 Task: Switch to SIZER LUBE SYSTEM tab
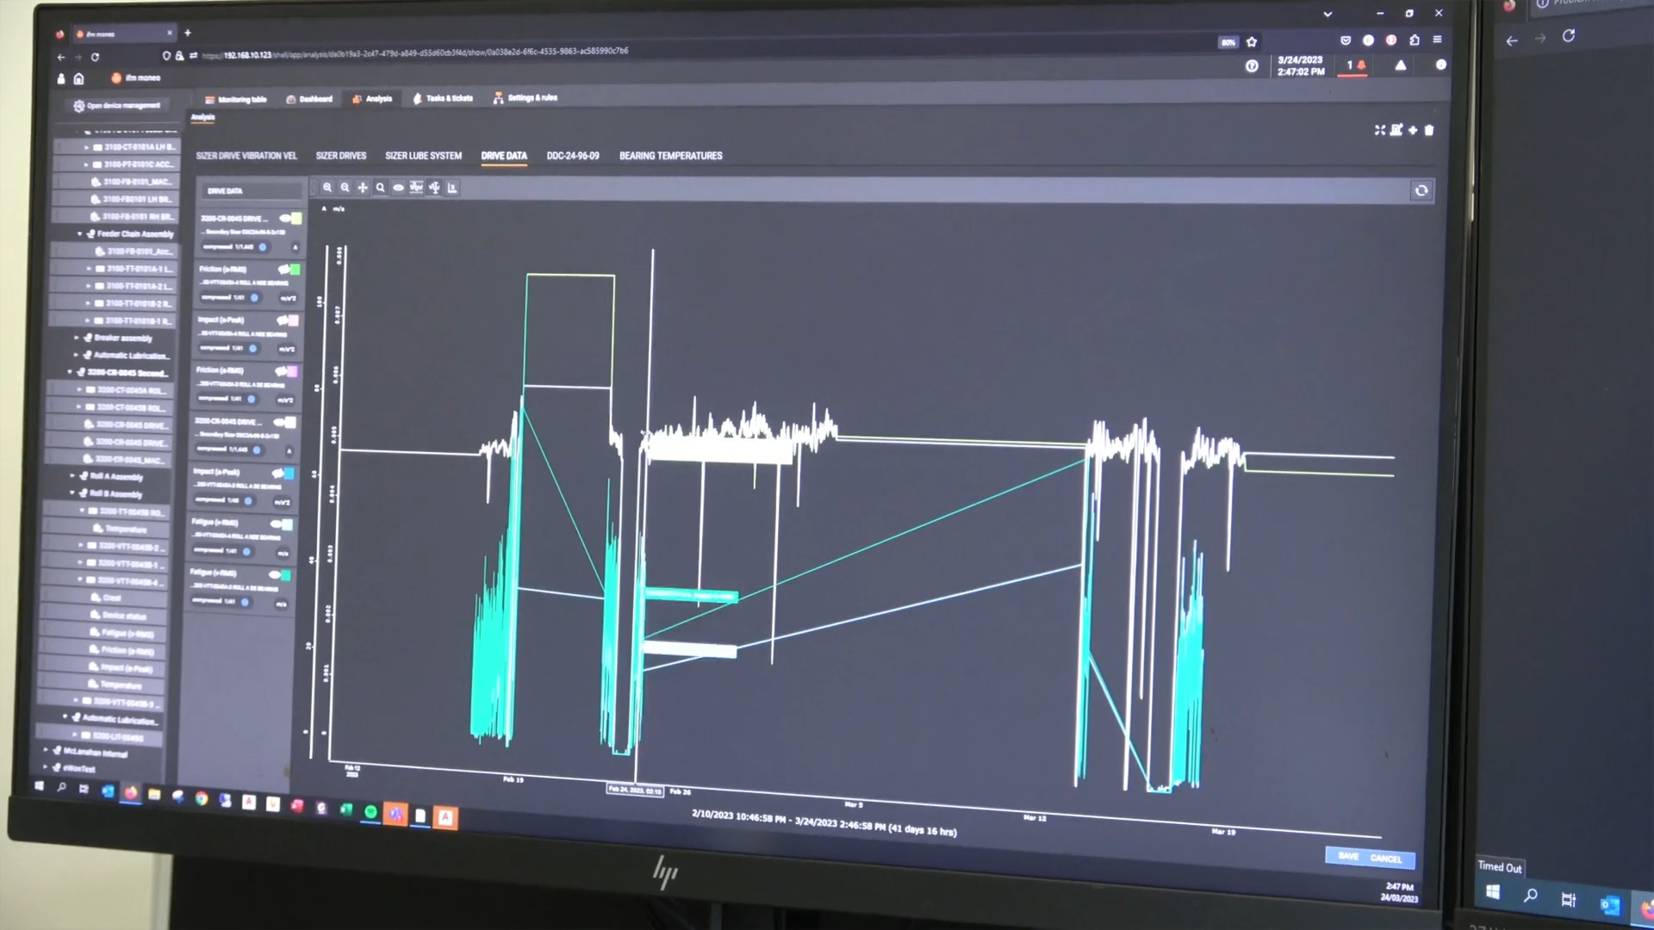pyautogui.click(x=423, y=156)
